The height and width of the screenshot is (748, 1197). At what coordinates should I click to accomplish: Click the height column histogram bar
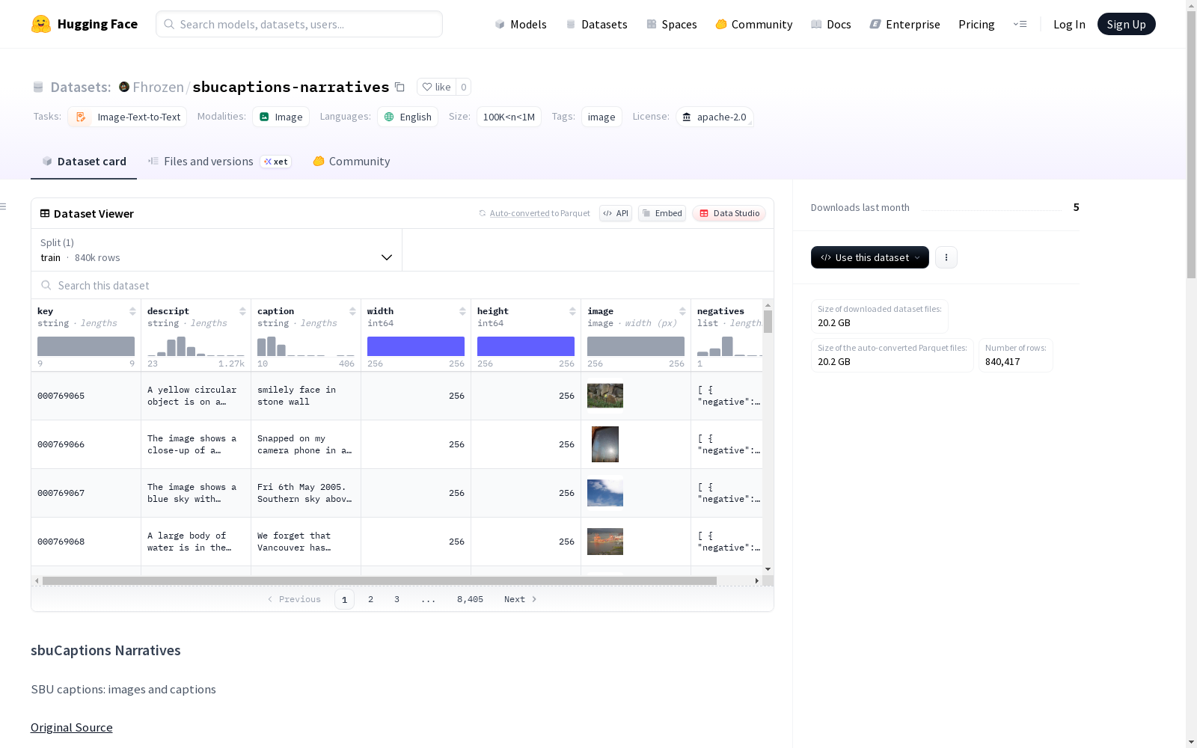(x=526, y=346)
